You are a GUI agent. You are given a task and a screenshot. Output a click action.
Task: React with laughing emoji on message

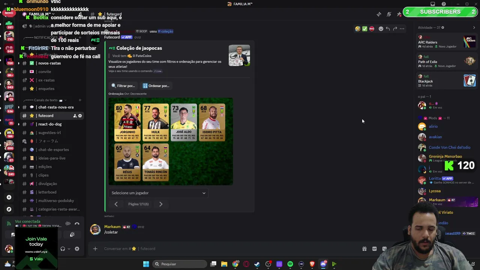[358, 28]
